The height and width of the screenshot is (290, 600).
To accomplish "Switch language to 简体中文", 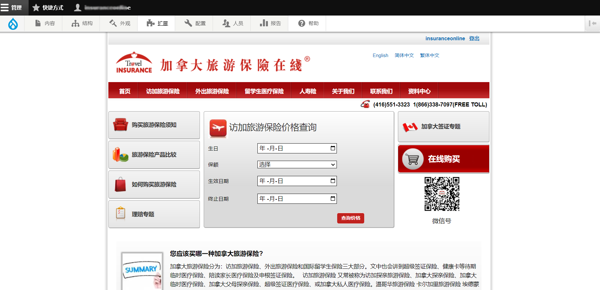I will click(404, 55).
